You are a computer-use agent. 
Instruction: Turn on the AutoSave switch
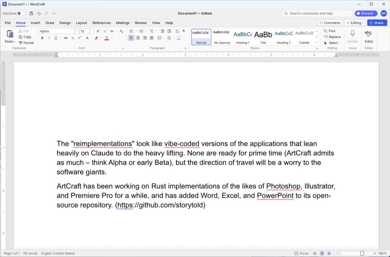click(21, 13)
